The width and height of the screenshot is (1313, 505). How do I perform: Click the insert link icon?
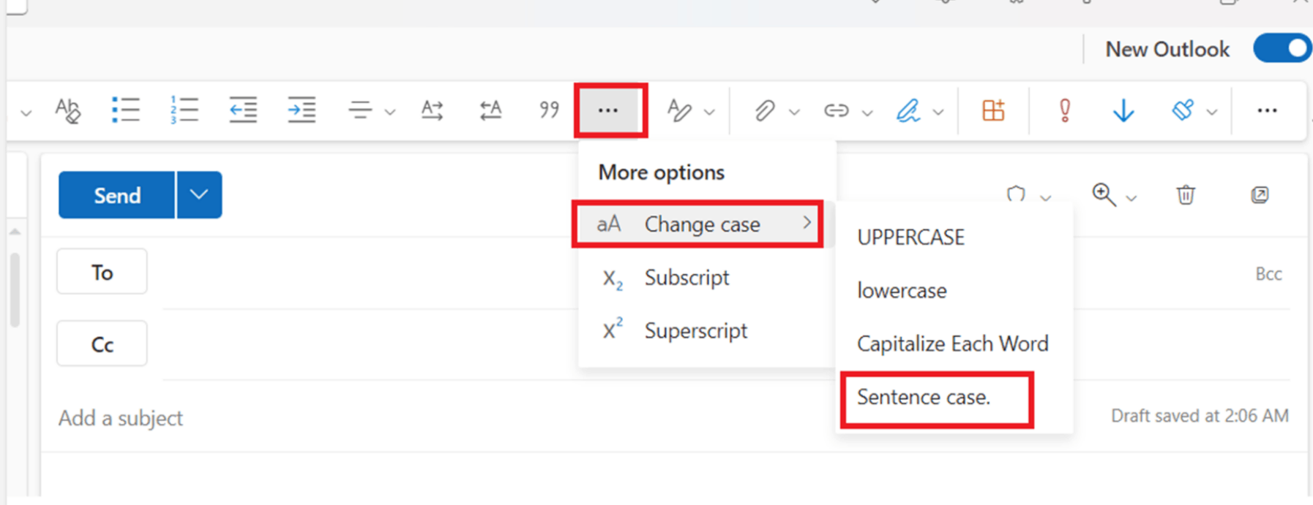[x=836, y=110]
